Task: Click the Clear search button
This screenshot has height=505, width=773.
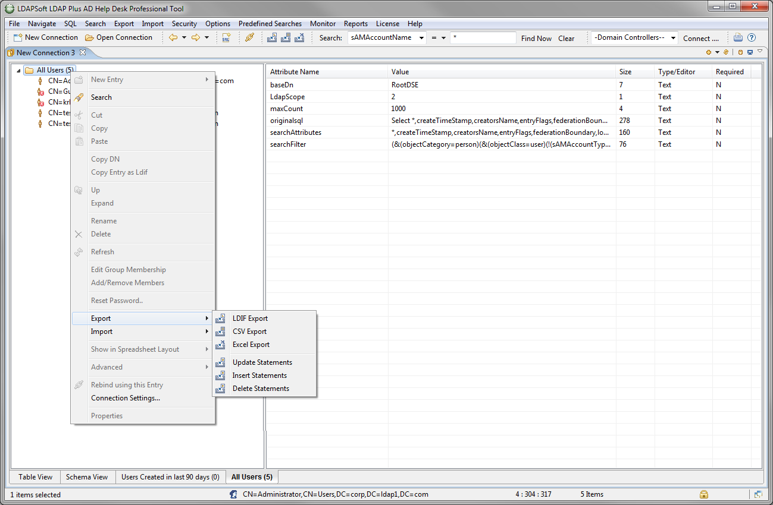Action: point(566,38)
